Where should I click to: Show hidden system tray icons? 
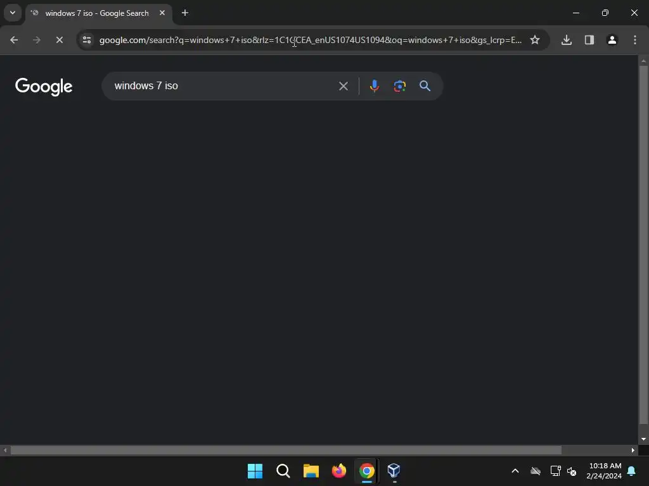pyautogui.click(x=515, y=471)
